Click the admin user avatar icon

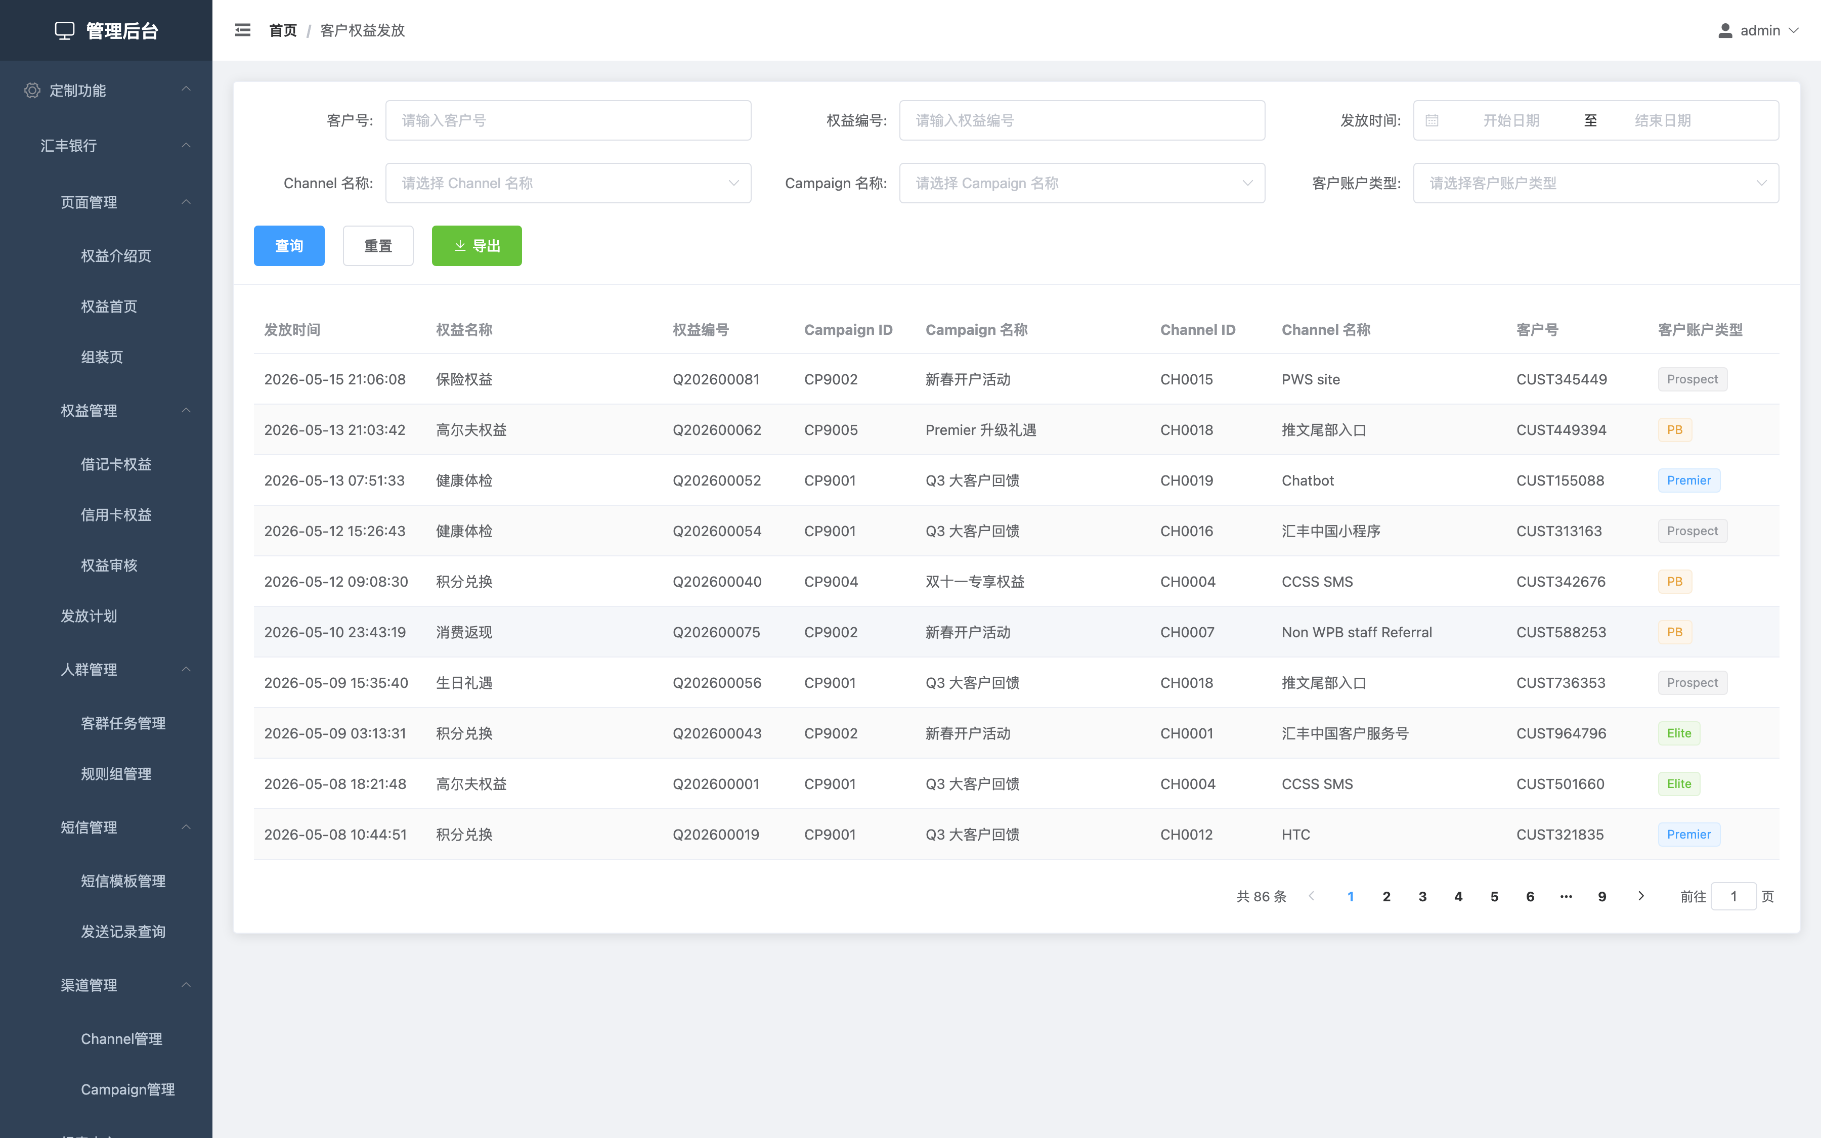click(x=1725, y=30)
